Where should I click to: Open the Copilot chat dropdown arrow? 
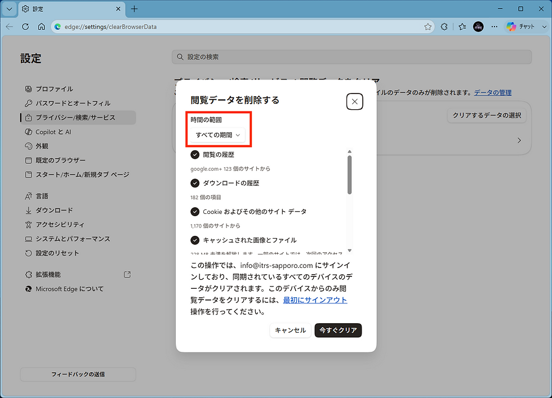(x=544, y=27)
